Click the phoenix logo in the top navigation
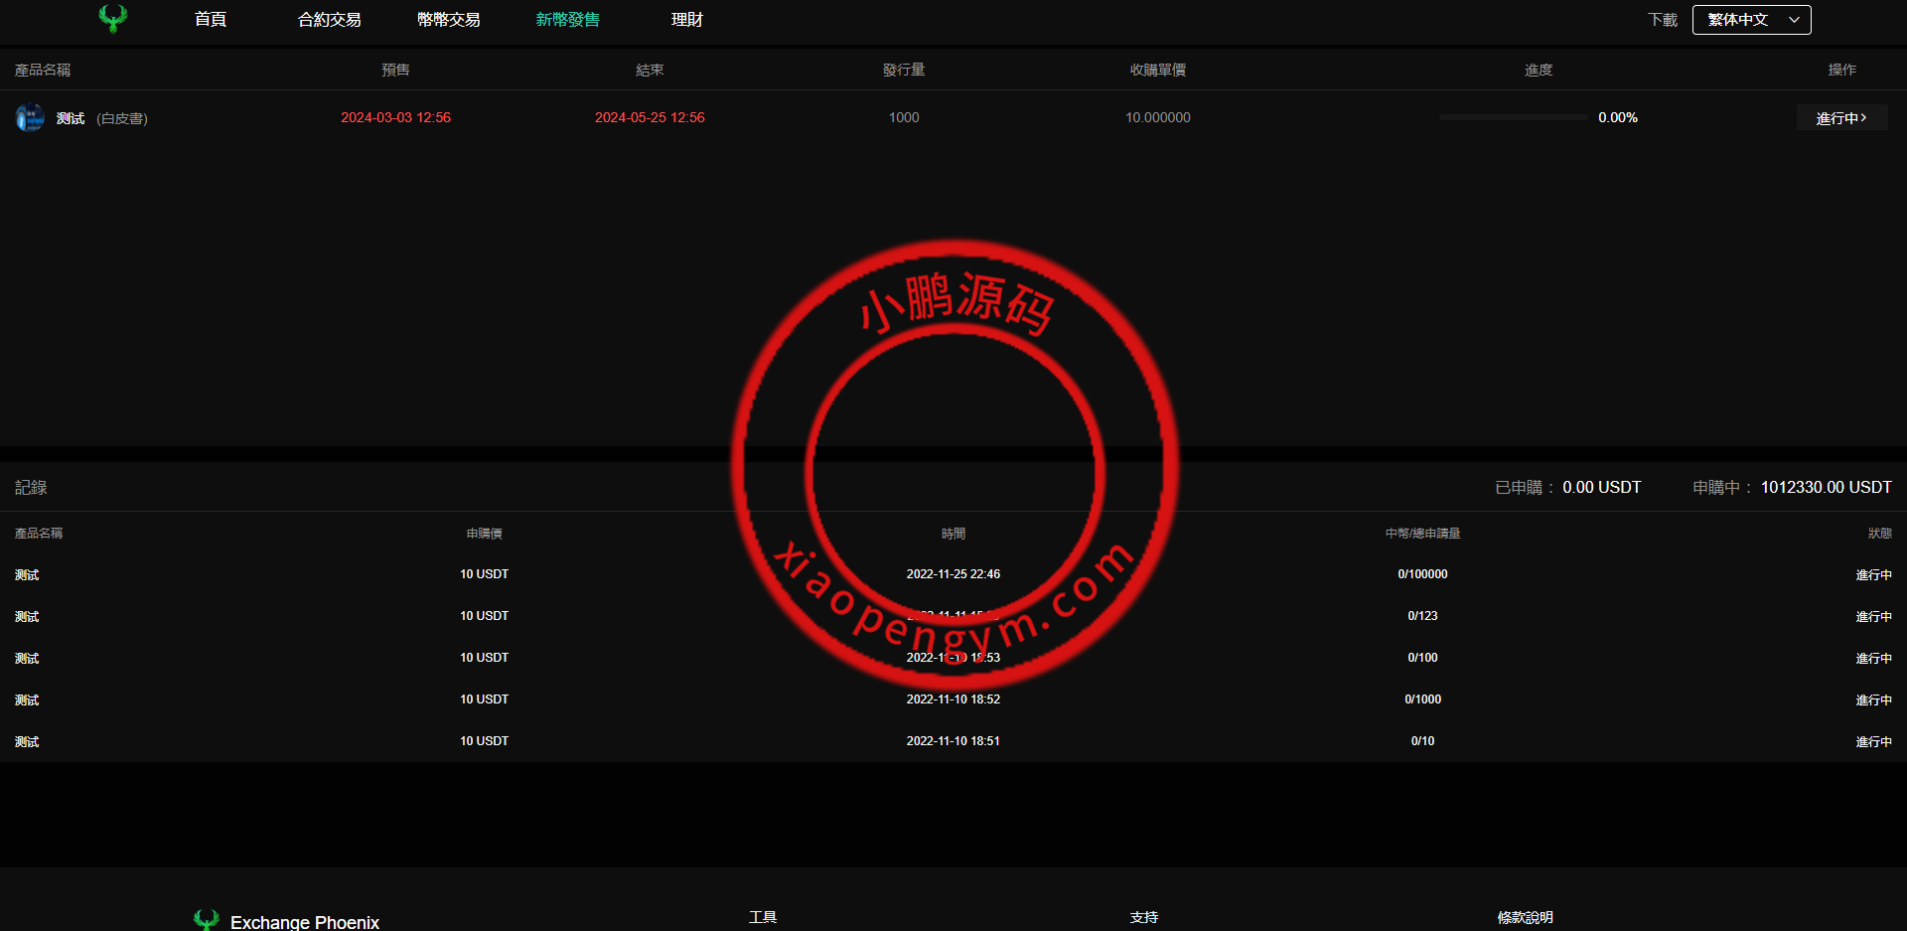Image resolution: width=1907 pixels, height=931 pixels. (x=113, y=19)
